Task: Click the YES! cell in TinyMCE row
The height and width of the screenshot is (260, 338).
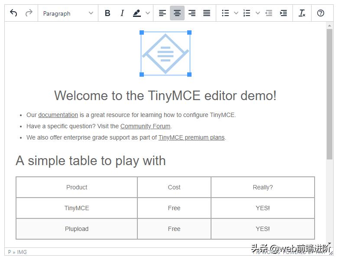Action: [263, 208]
